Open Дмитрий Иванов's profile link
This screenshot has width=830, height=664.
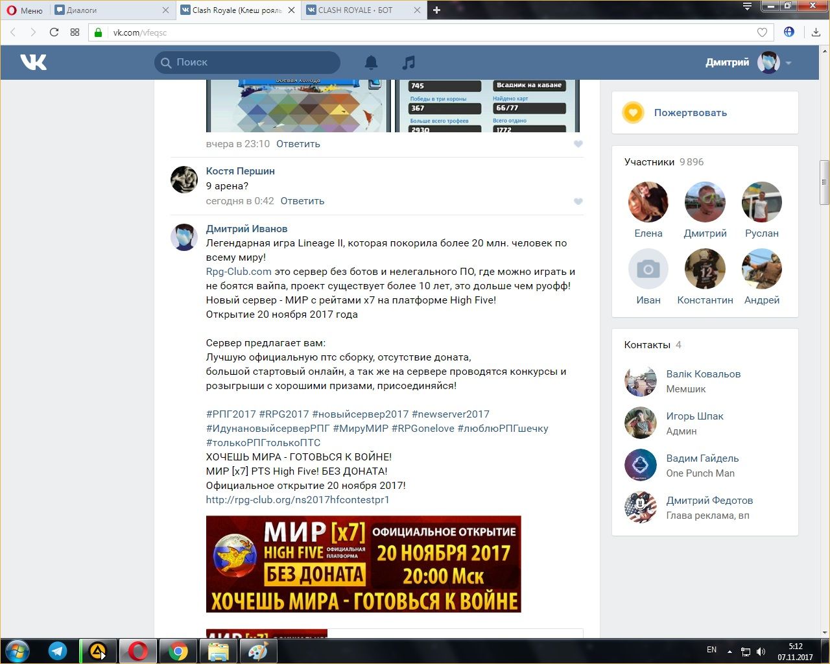[246, 229]
